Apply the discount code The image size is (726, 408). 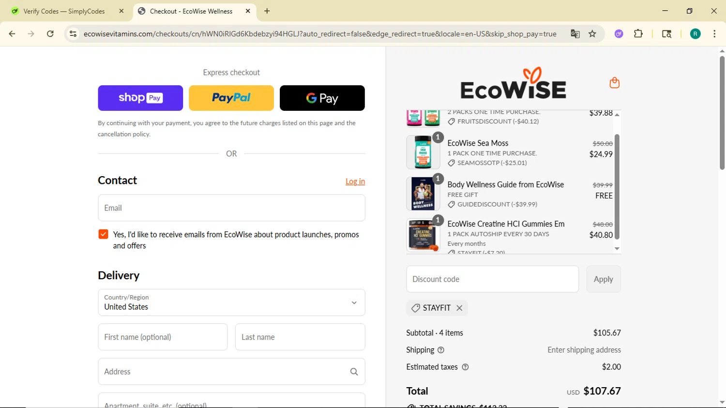coord(604,279)
